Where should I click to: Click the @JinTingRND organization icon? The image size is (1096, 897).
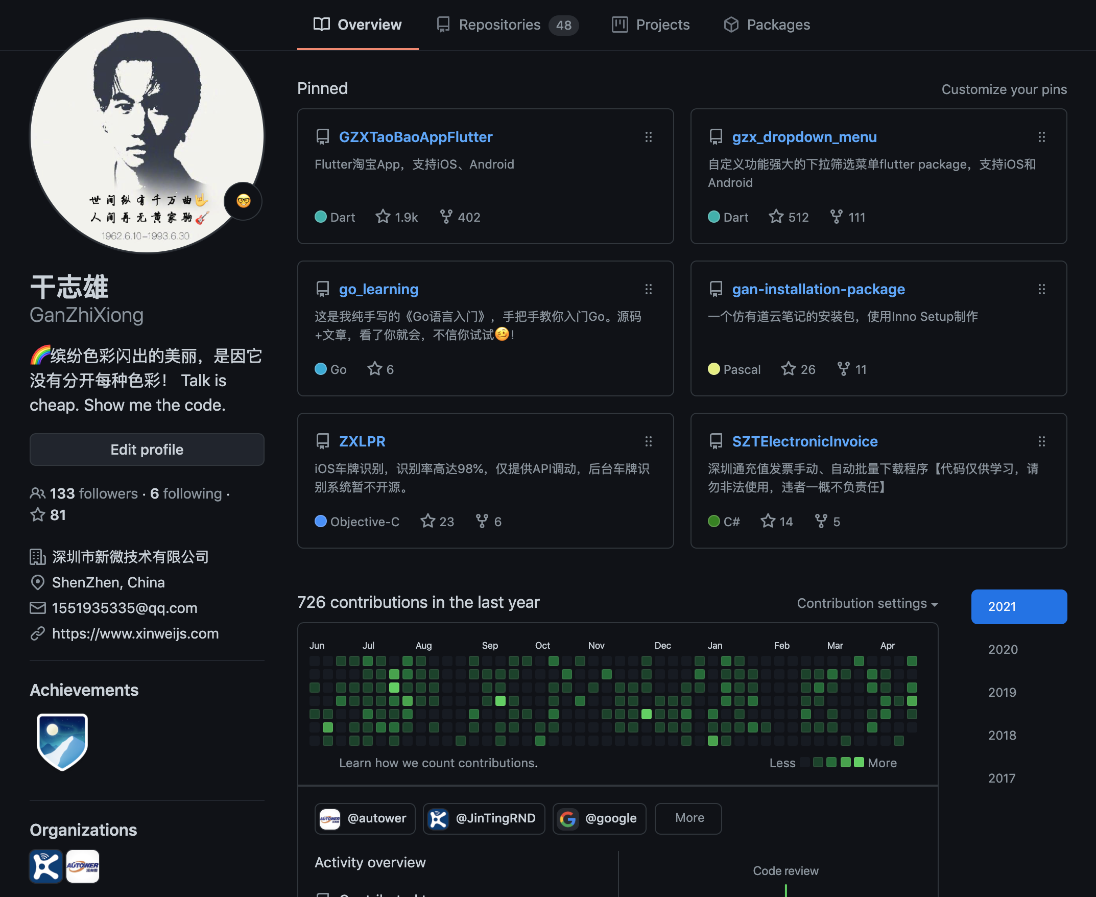tap(439, 818)
